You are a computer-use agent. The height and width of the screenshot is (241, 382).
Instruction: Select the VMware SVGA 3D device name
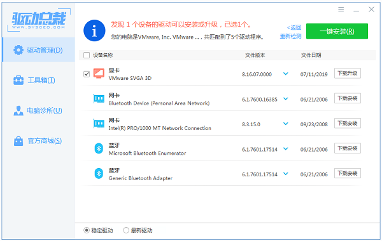coord(130,78)
